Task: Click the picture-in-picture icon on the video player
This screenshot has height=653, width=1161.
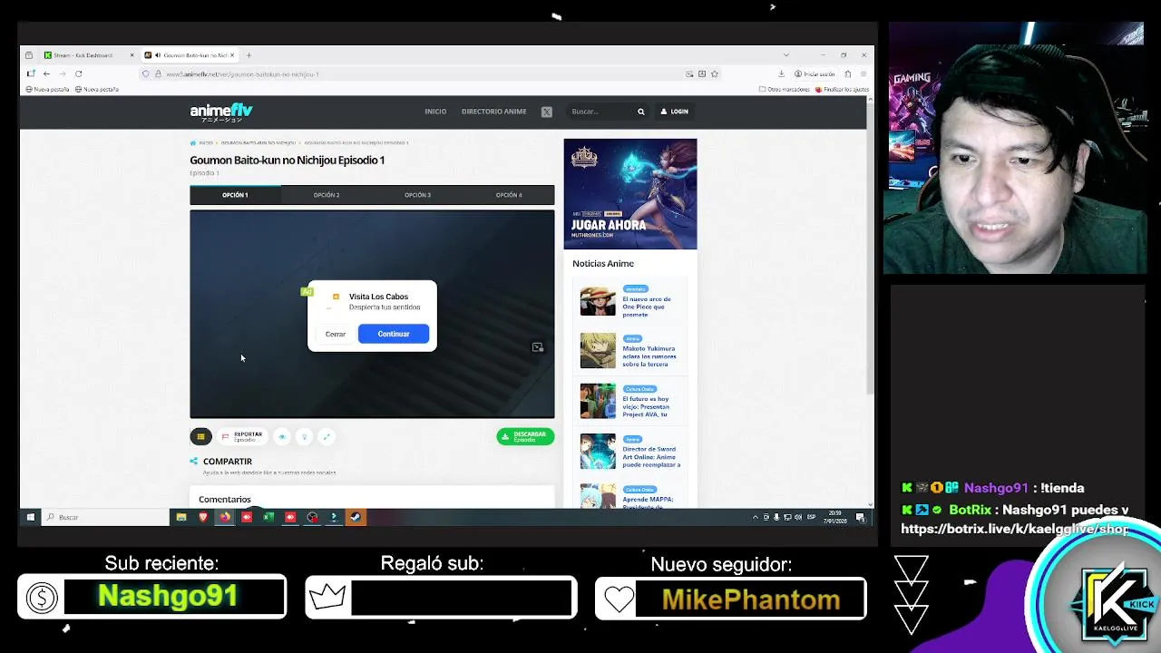Action: point(538,347)
